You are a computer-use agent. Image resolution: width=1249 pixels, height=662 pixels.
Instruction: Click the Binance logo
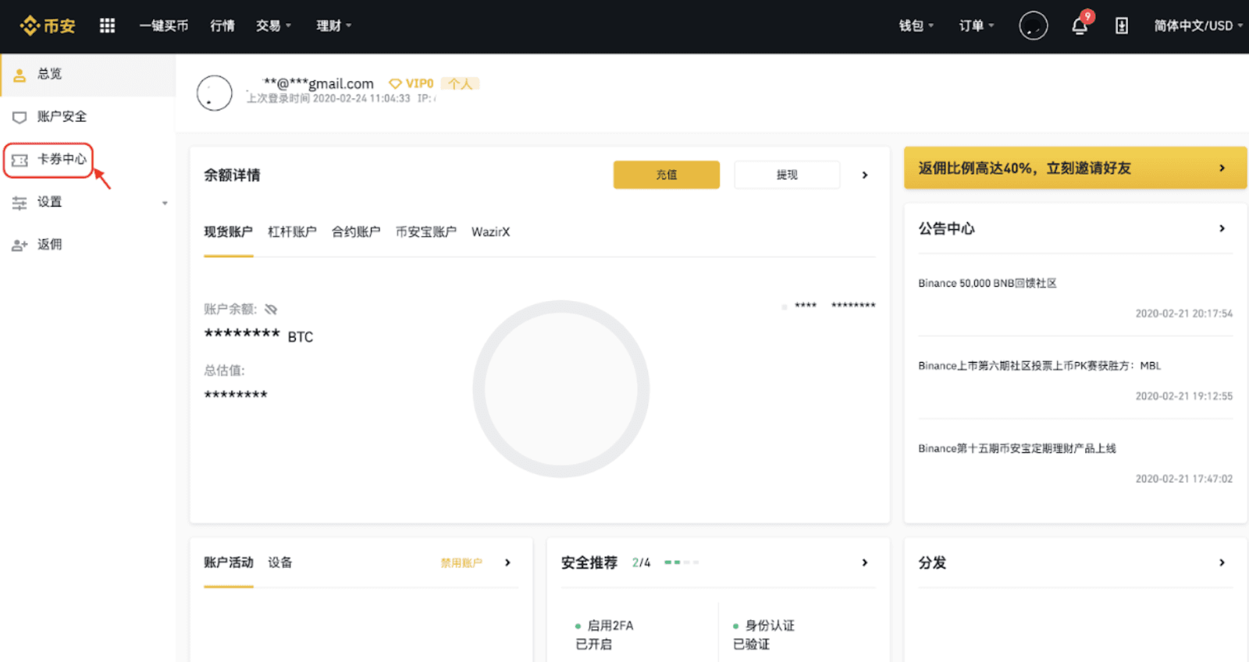click(x=48, y=26)
